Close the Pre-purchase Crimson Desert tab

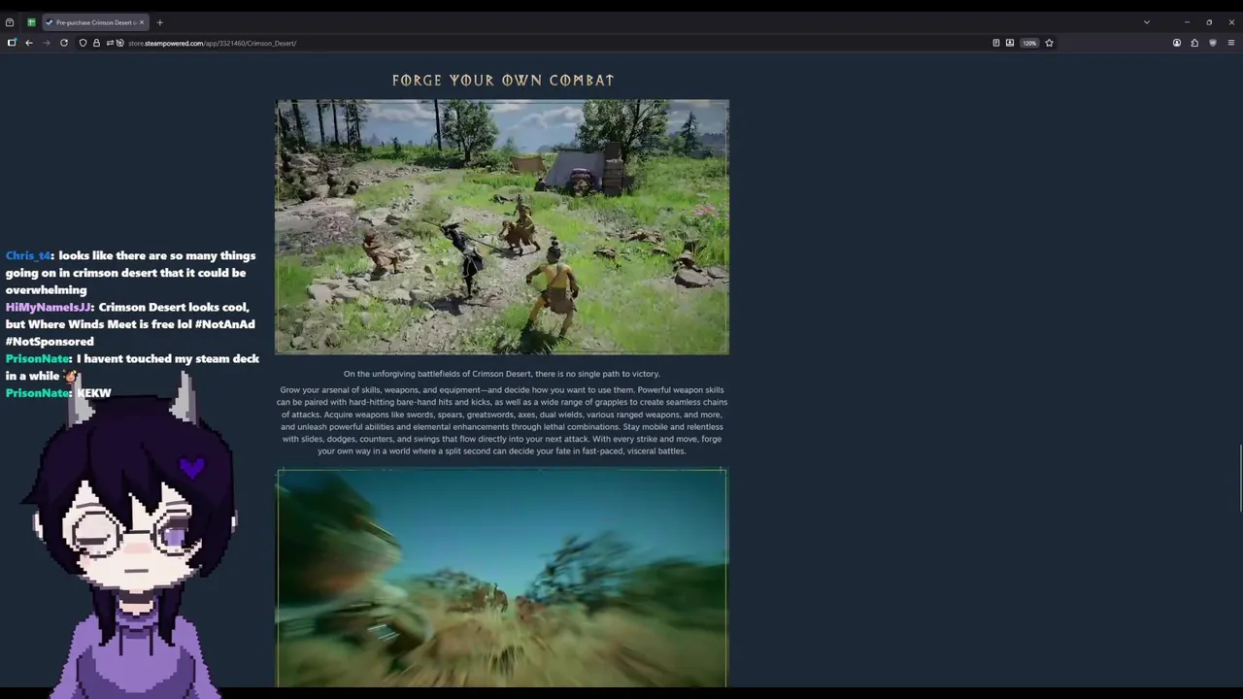(141, 22)
